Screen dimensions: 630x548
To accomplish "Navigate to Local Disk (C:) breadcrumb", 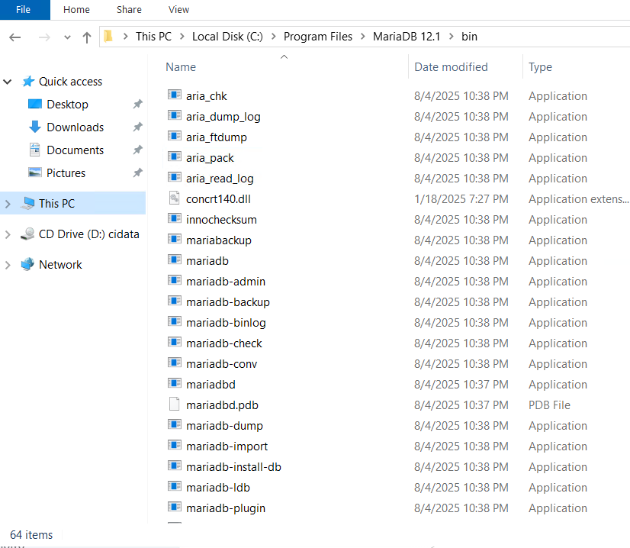I will 227,37.
